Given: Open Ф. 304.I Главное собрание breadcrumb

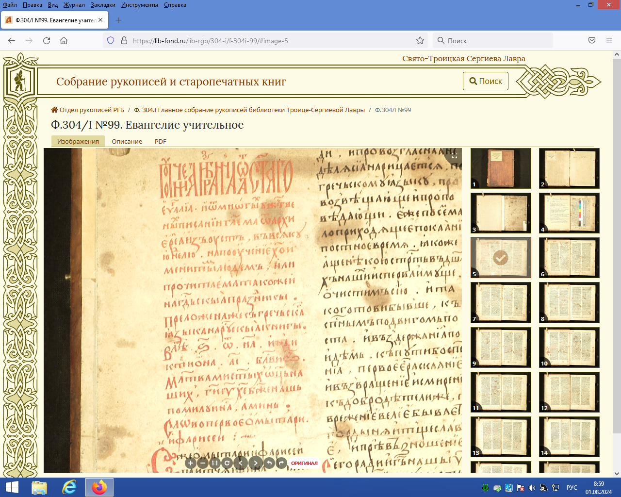Looking at the screenshot, I should click(x=249, y=110).
